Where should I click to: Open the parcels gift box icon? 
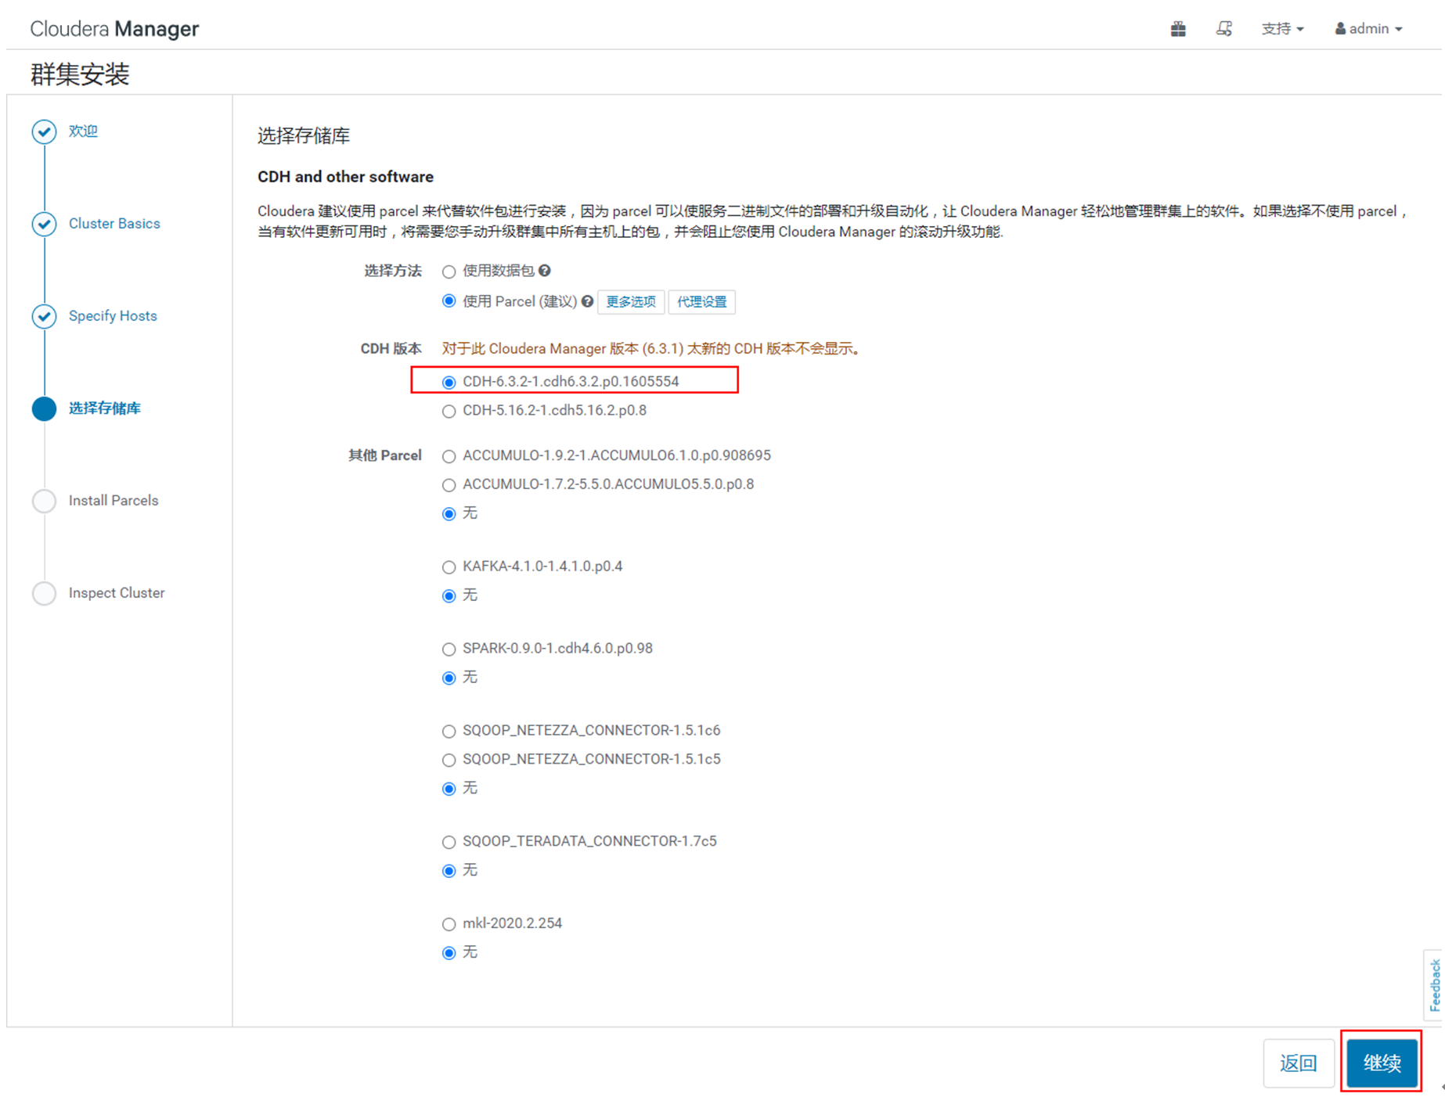click(x=1178, y=29)
